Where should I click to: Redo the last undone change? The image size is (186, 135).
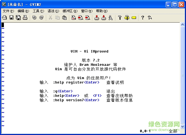pyautogui.click(x=41, y=18)
